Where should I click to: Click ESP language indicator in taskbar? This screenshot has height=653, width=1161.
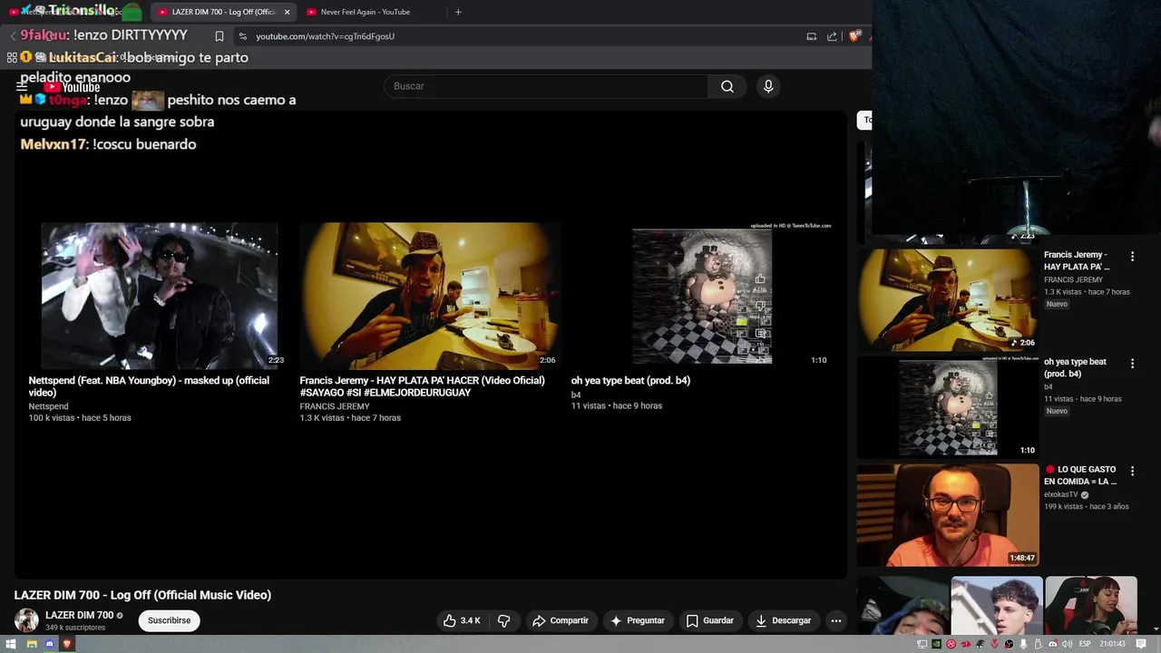click(1085, 644)
